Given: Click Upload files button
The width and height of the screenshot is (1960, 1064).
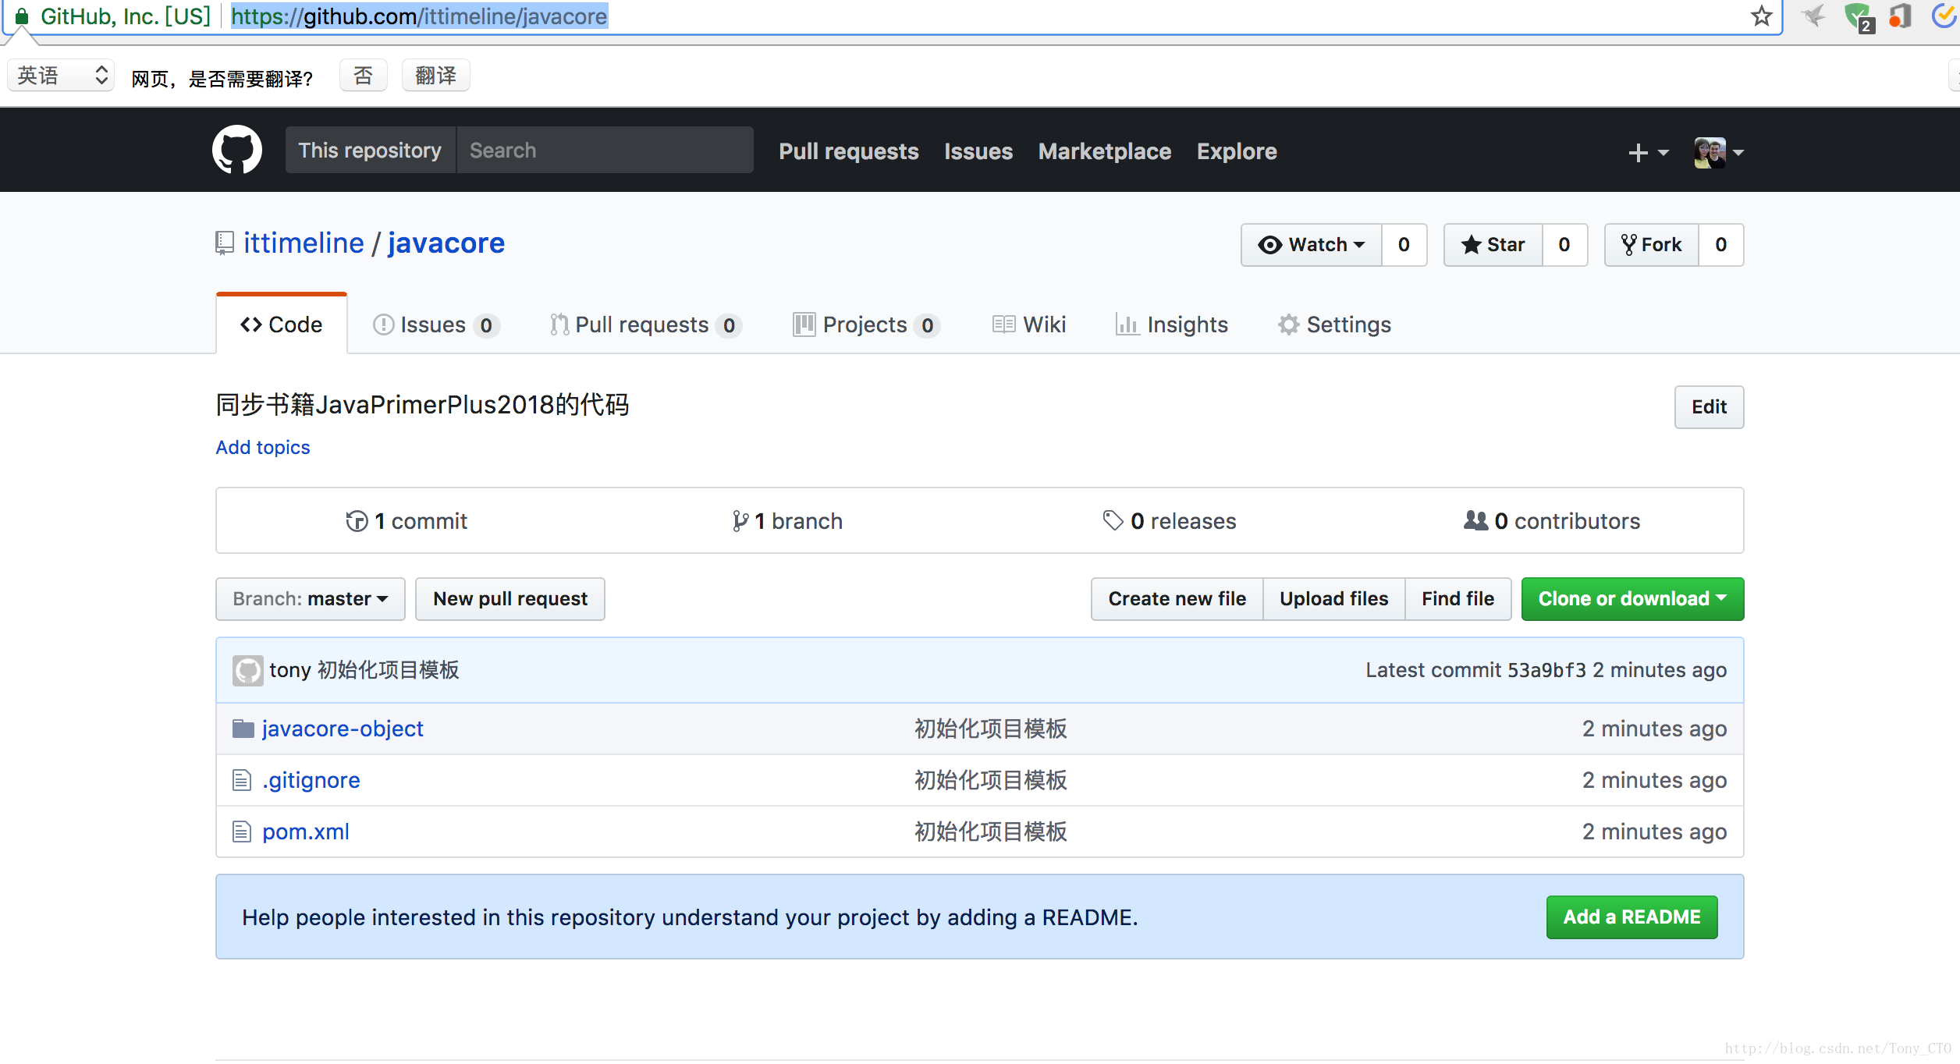Looking at the screenshot, I should (1333, 599).
